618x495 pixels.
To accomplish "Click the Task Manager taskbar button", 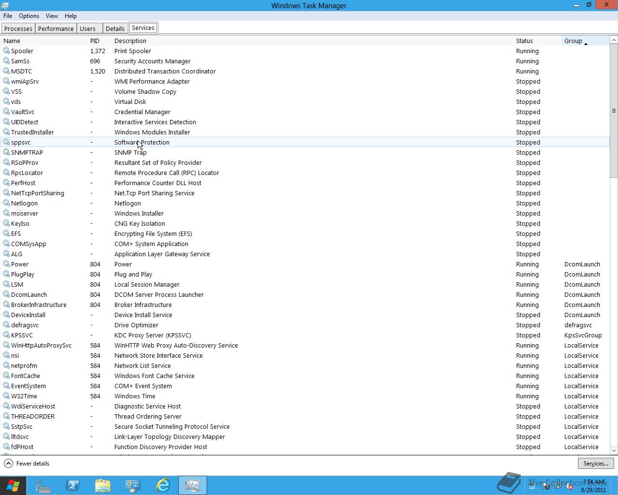I will [193, 485].
